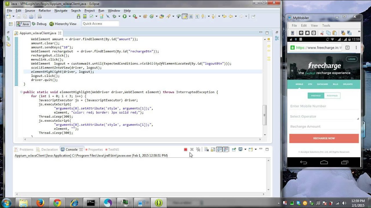Open the Open Console dropdown arrow

(256, 149)
